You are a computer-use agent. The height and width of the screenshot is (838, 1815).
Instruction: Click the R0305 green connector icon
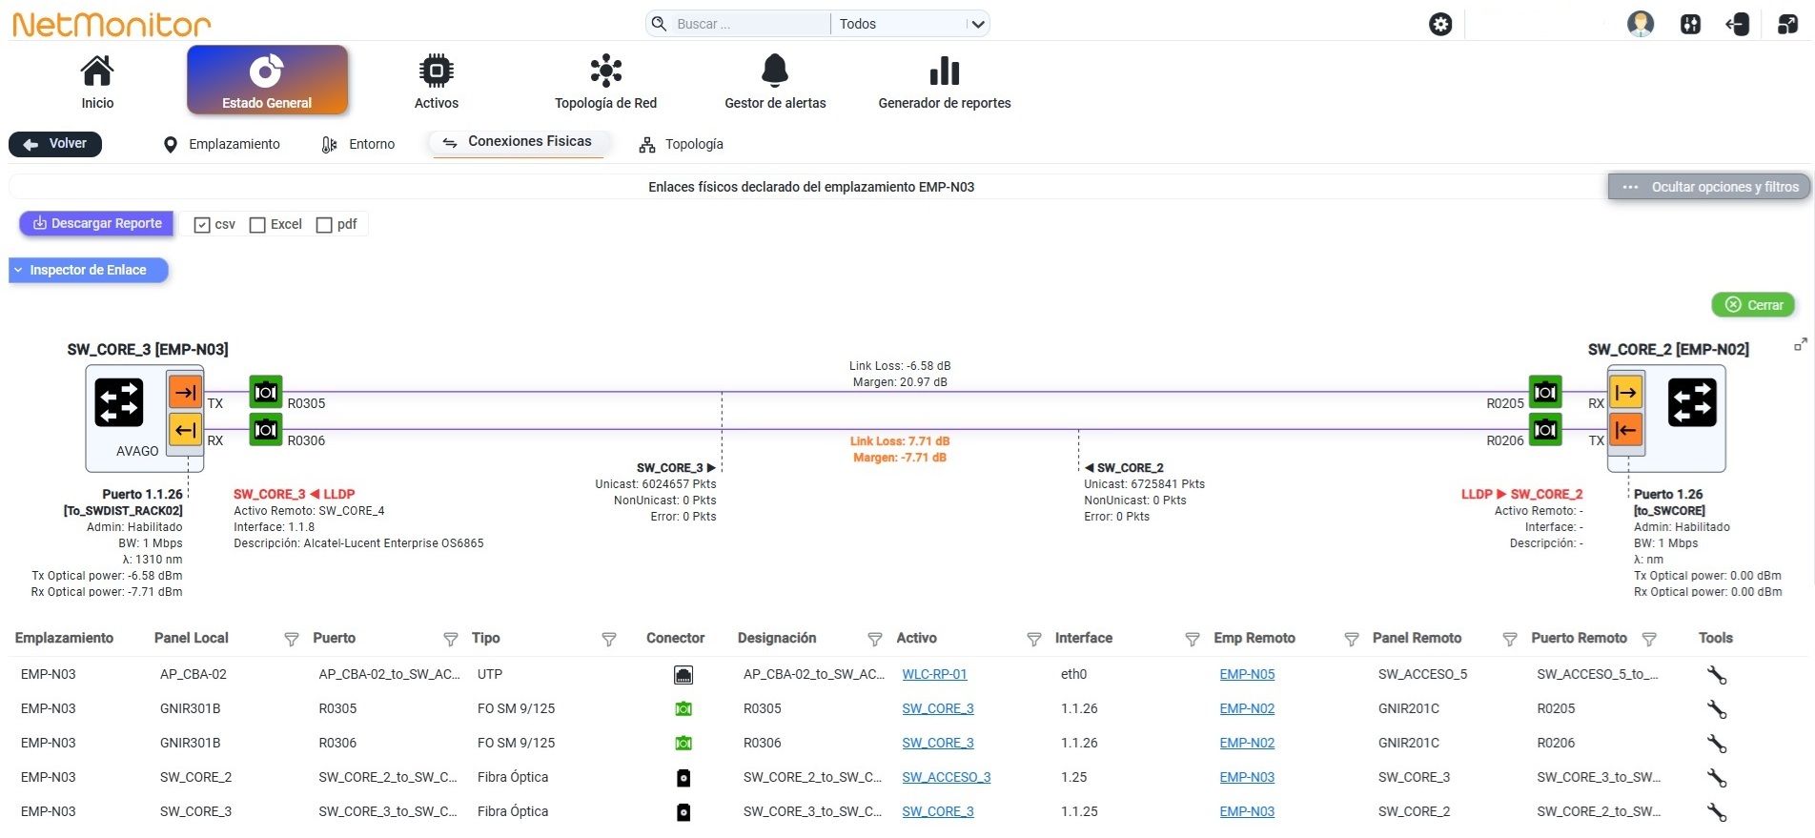coord(266,392)
